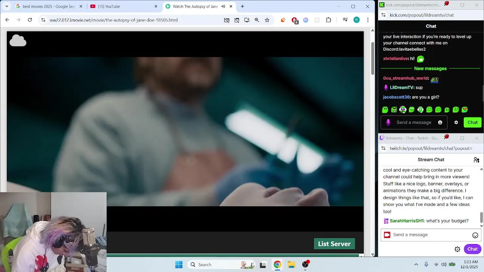Reload the 0123movie page
The width and height of the screenshot is (484, 272).
pyautogui.click(x=30, y=20)
